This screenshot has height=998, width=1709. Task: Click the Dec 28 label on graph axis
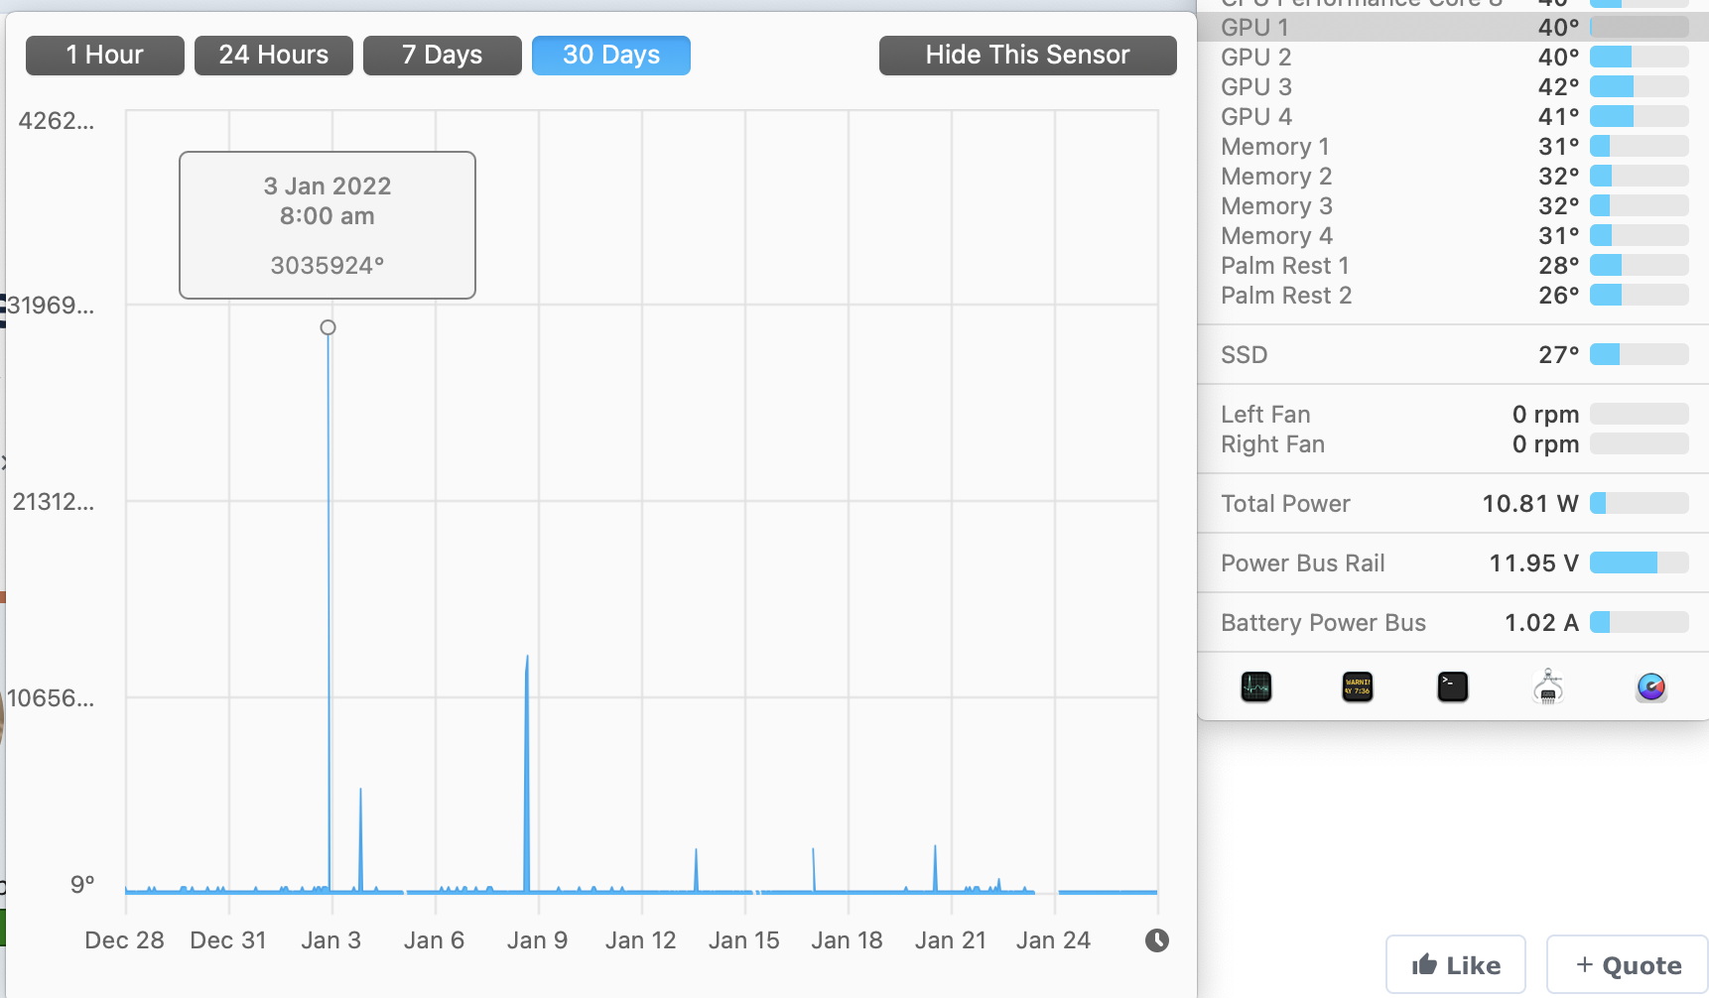click(x=124, y=940)
